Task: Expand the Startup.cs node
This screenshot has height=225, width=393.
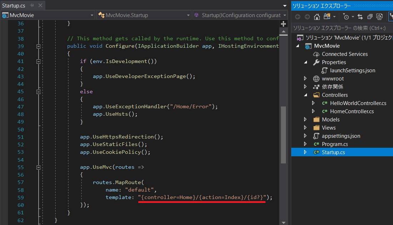Action: (305, 152)
